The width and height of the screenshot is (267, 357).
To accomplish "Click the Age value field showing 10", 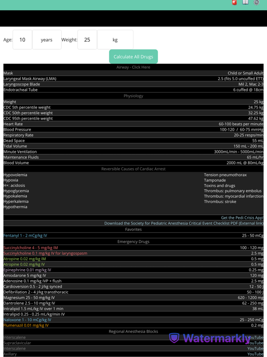I will 22,40.
